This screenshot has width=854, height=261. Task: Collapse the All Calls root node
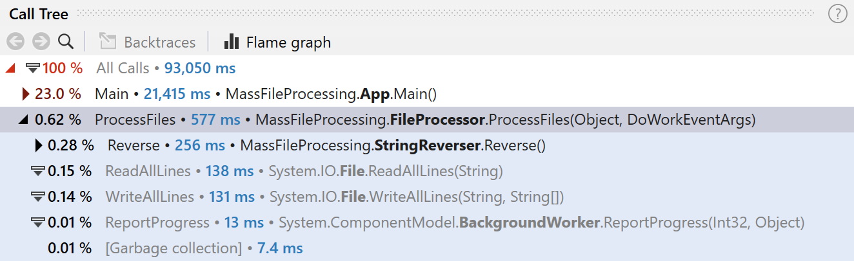[10, 68]
